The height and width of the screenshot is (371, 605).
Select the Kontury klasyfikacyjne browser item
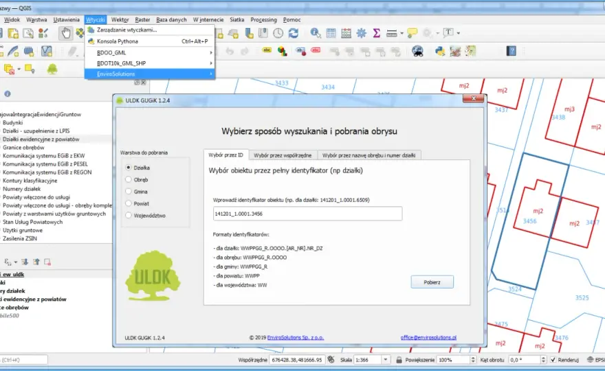point(30,181)
